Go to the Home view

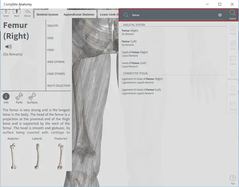click(6, 13)
